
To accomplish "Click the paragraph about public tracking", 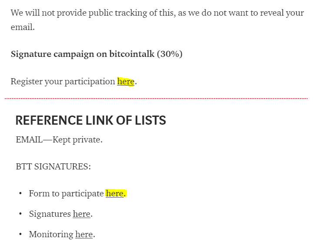I will pos(157,20).
